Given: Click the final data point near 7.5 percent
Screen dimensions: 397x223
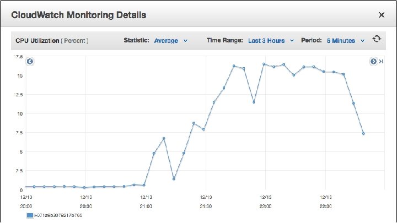Looking at the screenshot, I should [363, 133].
